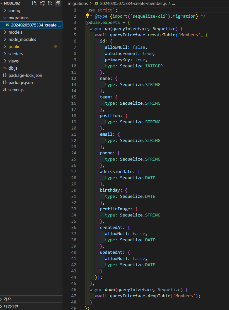
Task: Expand the config folder
Action: [x=5, y=10]
